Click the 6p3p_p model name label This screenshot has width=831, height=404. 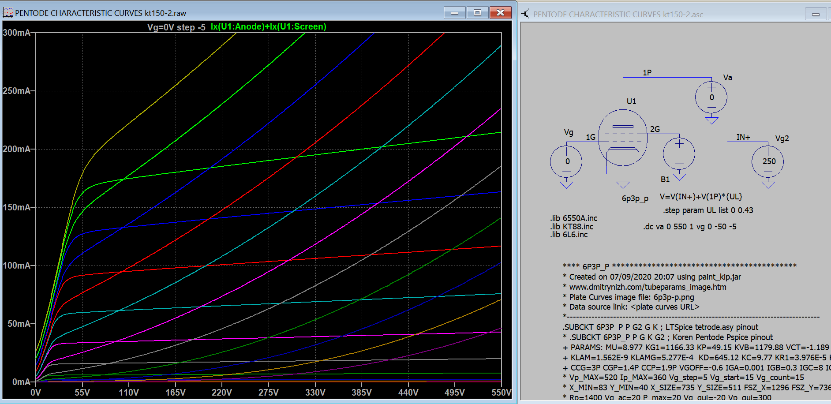click(635, 198)
